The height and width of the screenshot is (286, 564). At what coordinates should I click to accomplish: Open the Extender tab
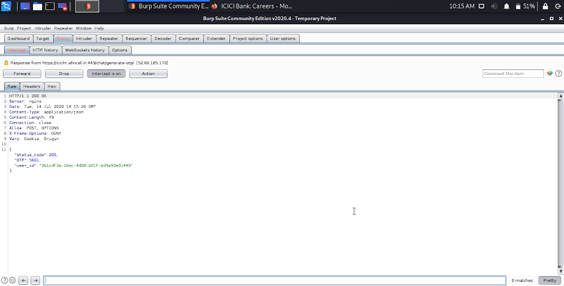[x=216, y=39]
